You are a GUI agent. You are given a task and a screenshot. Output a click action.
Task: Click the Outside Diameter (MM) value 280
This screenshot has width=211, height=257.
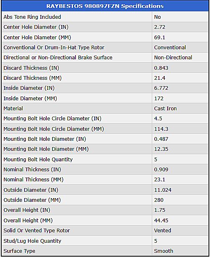[x=158, y=200]
